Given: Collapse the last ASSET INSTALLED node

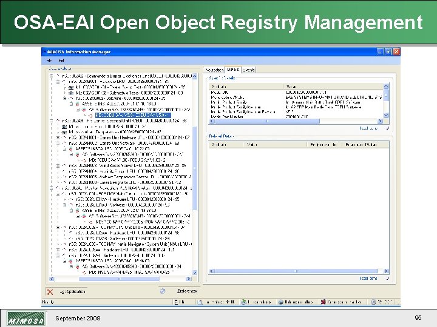Looking at the screenshot, I should click(x=65, y=261).
